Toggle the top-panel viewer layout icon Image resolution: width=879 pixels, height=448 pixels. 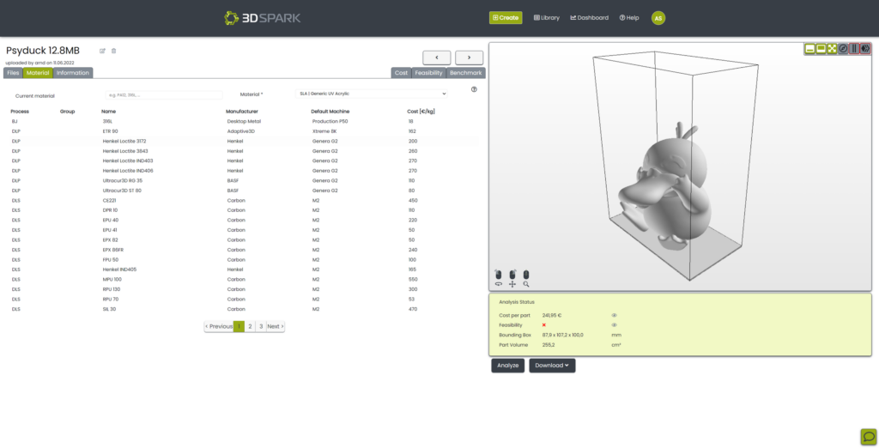[x=821, y=49]
